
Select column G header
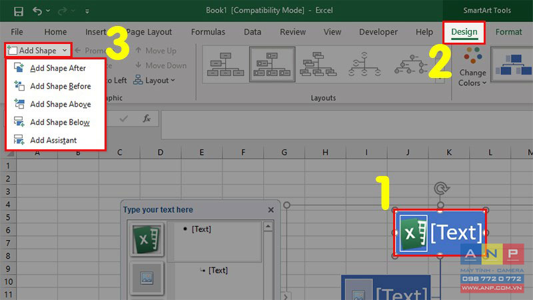pos(284,153)
